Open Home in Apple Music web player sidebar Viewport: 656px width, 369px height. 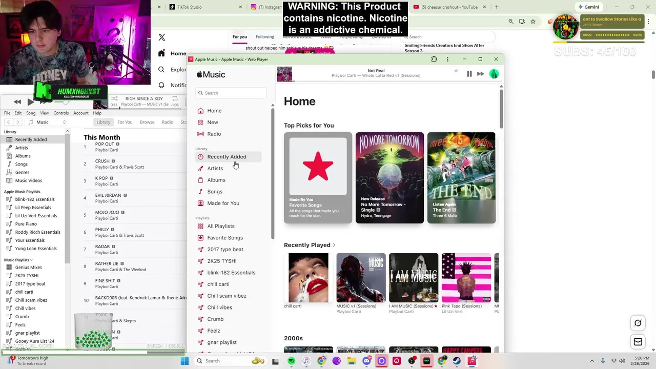pos(228,111)
